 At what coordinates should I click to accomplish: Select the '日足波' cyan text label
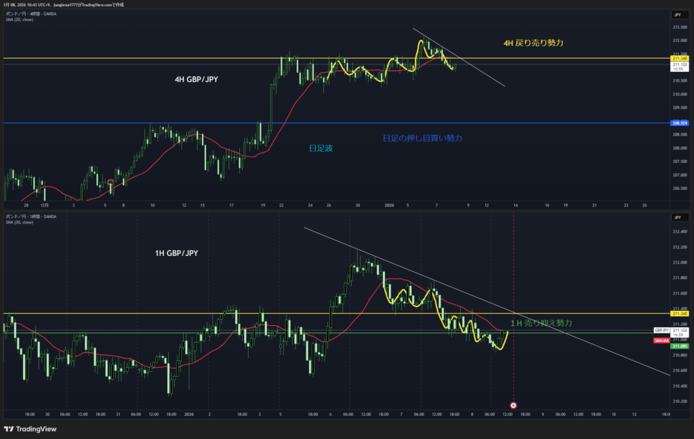click(x=321, y=147)
